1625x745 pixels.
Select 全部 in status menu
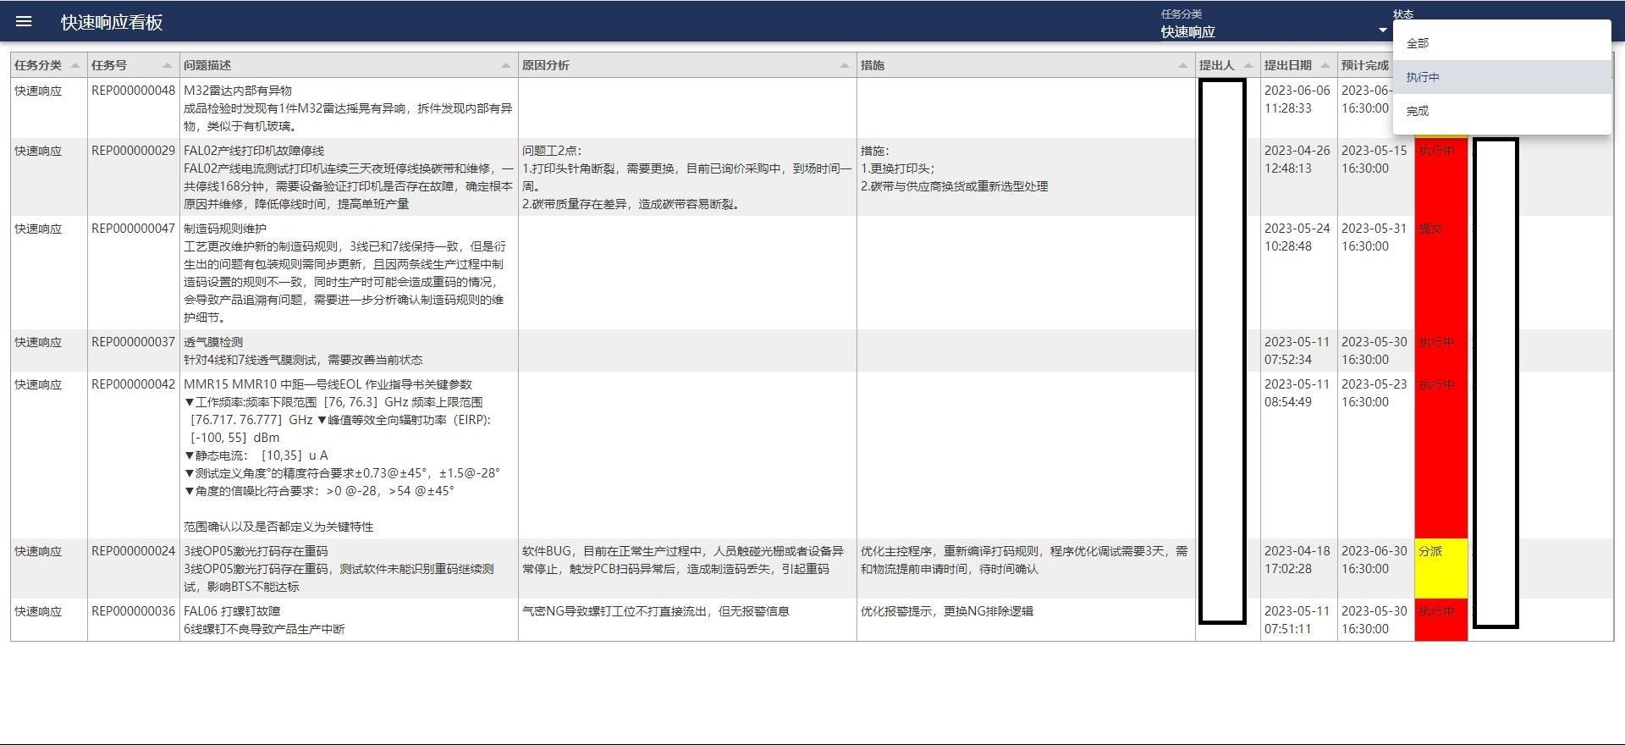click(x=1501, y=43)
